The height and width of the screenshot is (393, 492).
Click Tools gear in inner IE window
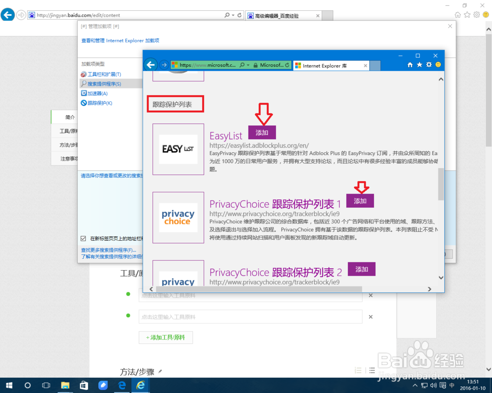click(429, 65)
